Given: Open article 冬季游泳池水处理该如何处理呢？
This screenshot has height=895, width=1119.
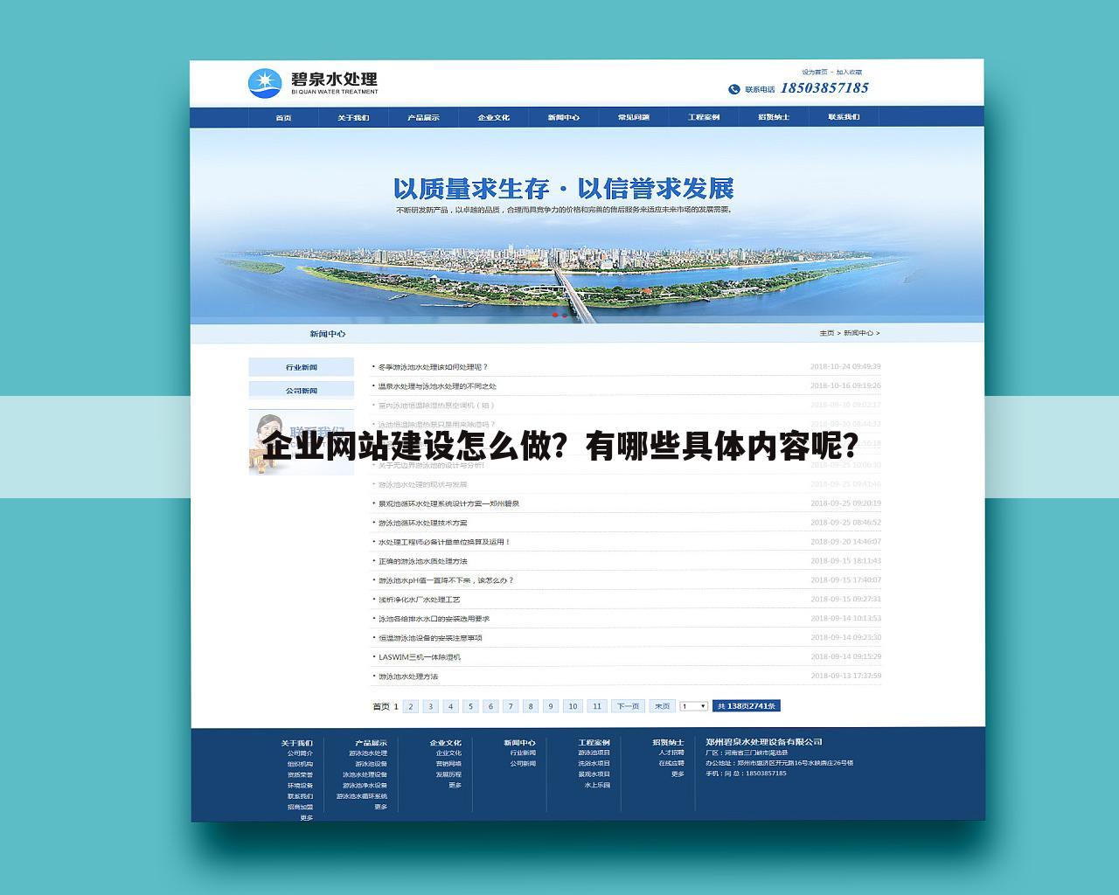Looking at the screenshot, I should click(x=433, y=367).
